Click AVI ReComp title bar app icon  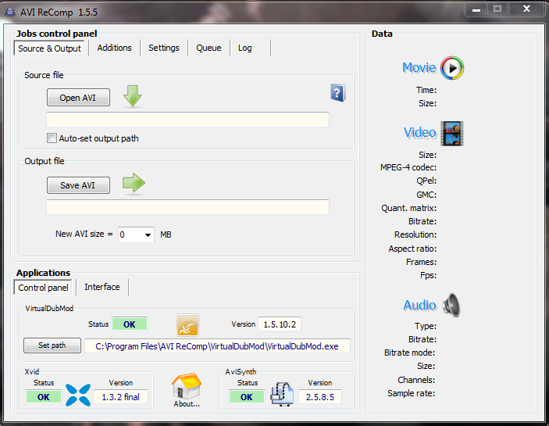coord(10,12)
